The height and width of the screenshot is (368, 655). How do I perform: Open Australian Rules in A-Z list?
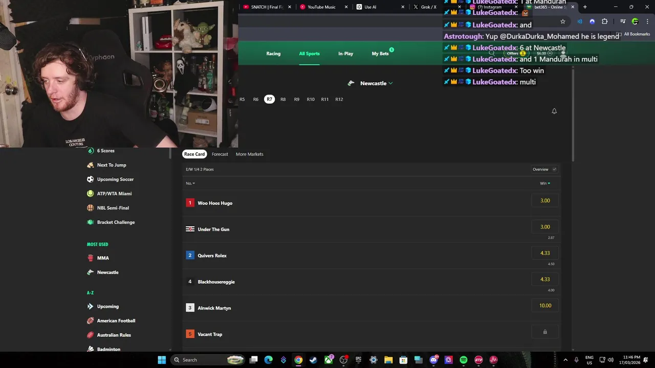click(109, 335)
